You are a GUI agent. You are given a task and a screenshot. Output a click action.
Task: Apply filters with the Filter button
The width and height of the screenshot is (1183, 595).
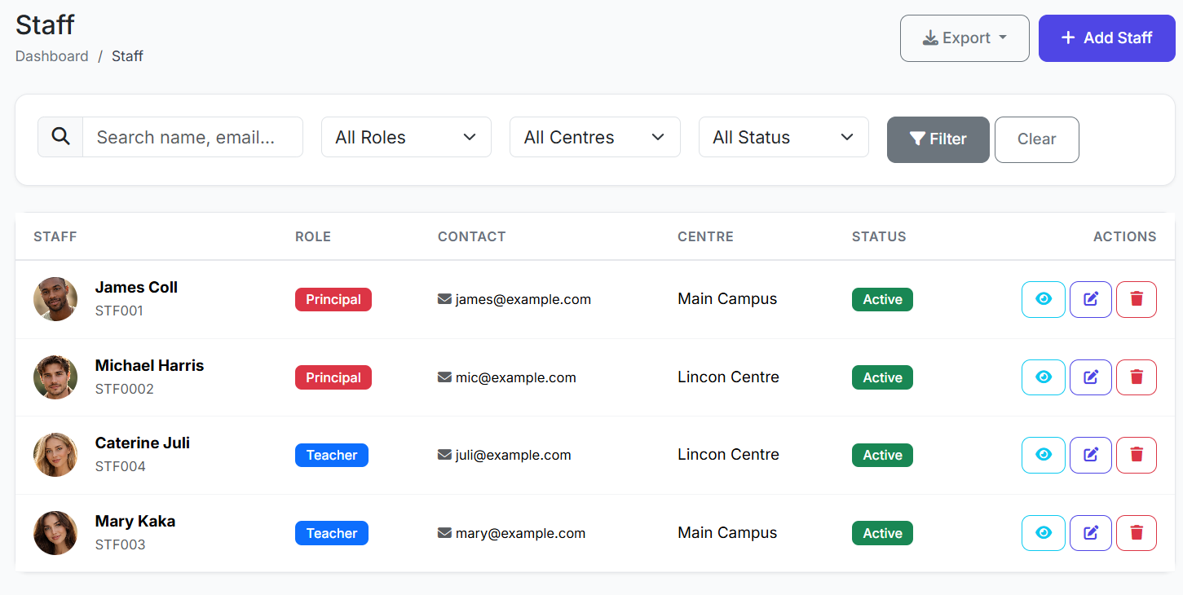pos(938,139)
